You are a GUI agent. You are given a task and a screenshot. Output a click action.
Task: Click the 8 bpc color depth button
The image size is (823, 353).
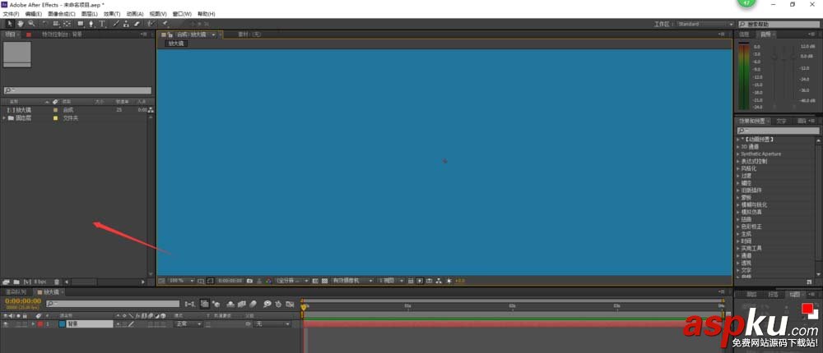40,282
